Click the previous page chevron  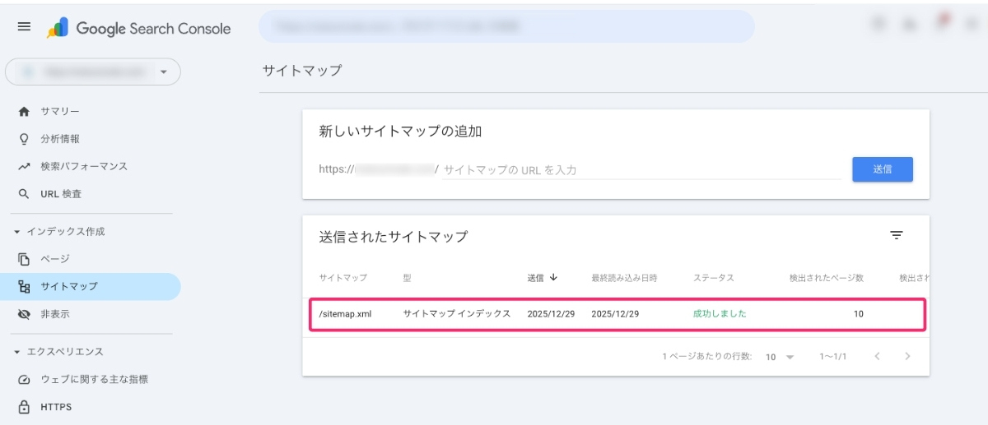877,357
